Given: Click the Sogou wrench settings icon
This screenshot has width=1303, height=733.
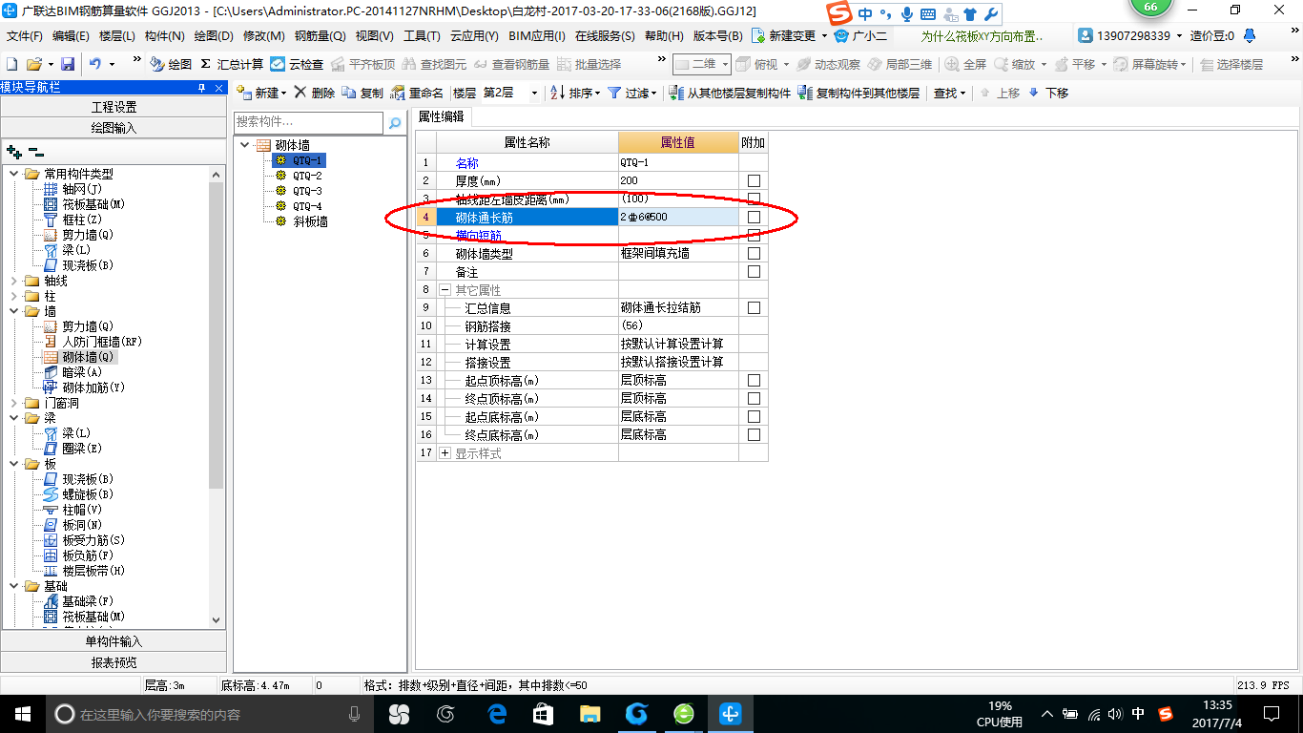Looking at the screenshot, I should 990,14.
